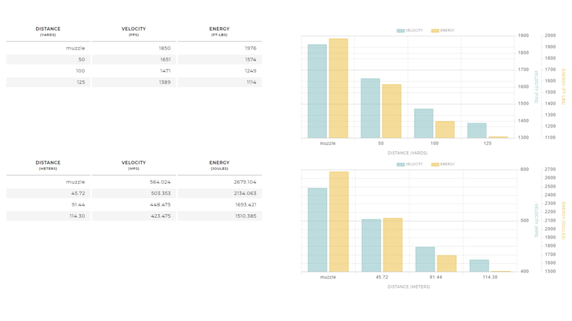
Task: Click the muzzle velocity bar in meters chart
Action: coord(318,230)
